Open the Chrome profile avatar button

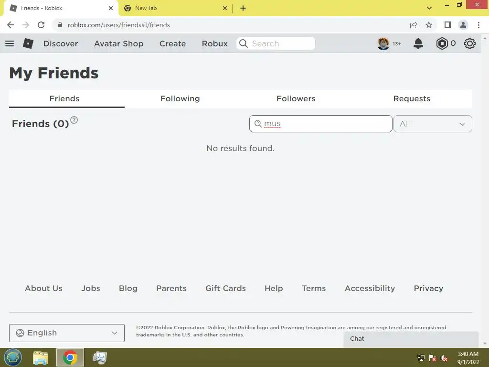463,25
